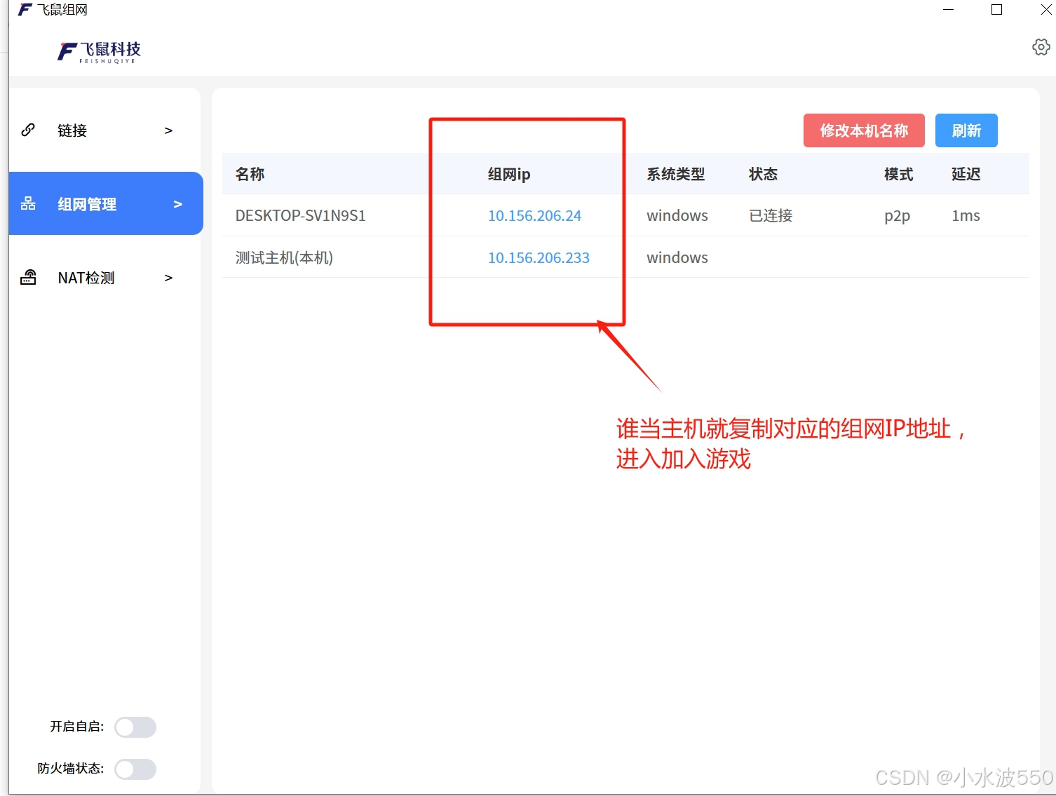Click the 开启自启 label
This screenshot has height=796, width=1056.
(77, 727)
